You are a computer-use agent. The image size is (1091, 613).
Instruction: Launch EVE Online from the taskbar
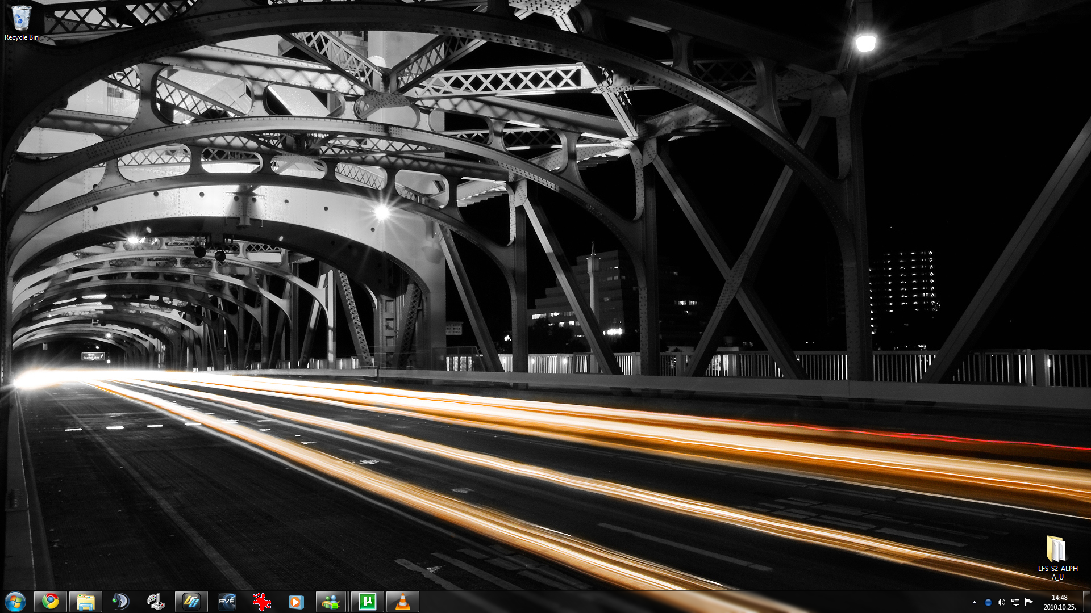point(227,601)
